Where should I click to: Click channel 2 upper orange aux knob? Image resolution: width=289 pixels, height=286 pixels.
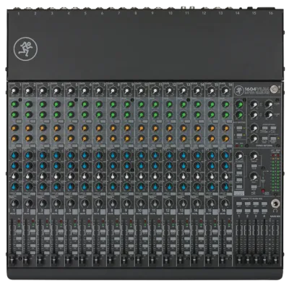[x=29, y=128]
